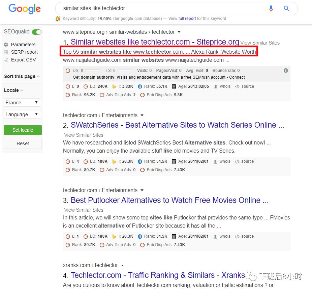312x290 pixels.
Task: Click View Similar Sites under Putlocker result
Action: point(84,210)
